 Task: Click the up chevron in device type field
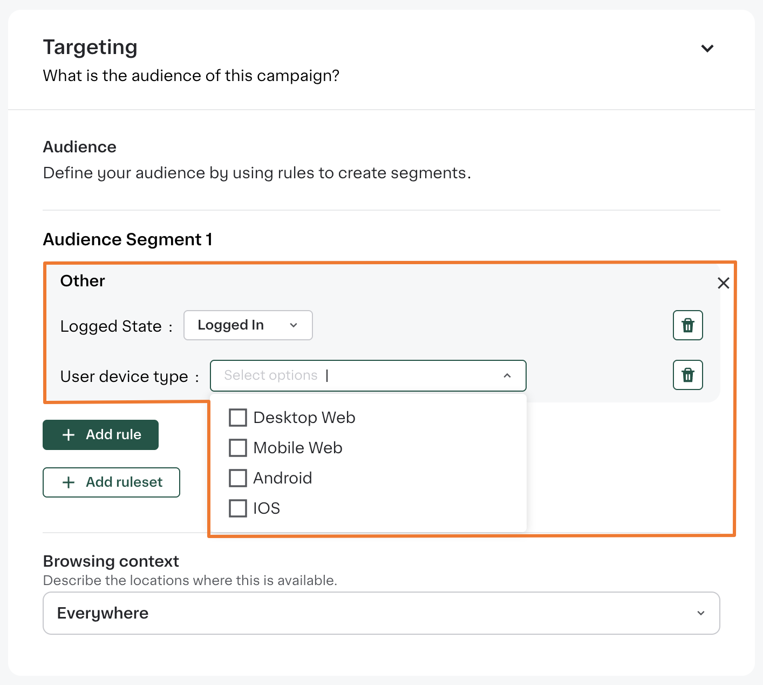507,375
